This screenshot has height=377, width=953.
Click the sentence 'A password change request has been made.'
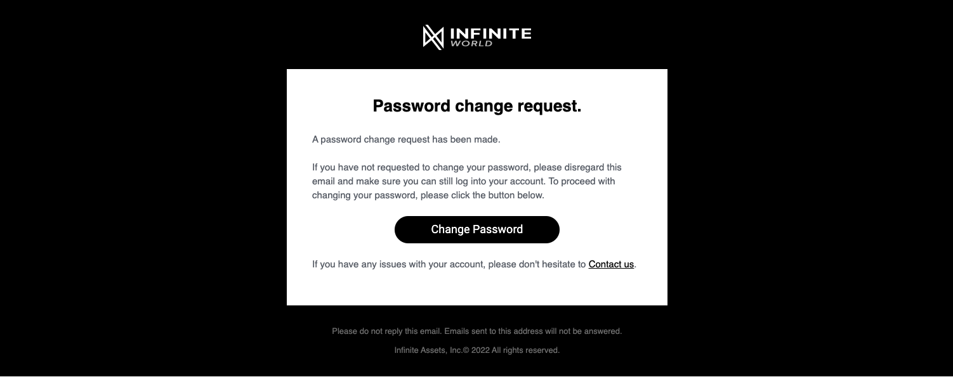pos(406,139)
